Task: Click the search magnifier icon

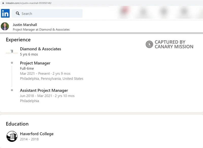Action: (18, 13)
